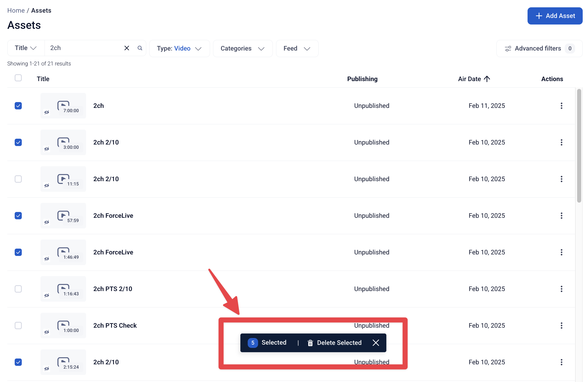The height and width of the screenshot is (382, 587).
Task: Toggle the select-all header checkbox
Action: 18,78
